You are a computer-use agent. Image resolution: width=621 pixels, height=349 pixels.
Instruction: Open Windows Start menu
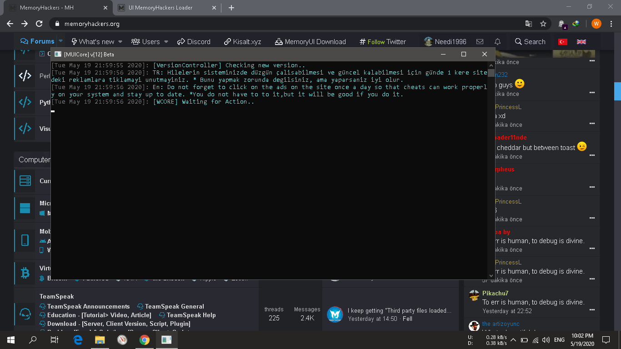pos(11,339)
